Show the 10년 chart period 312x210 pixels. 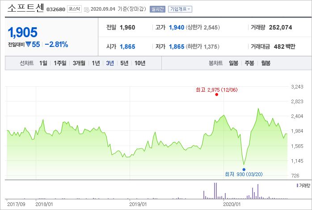(x=140, y=63)
